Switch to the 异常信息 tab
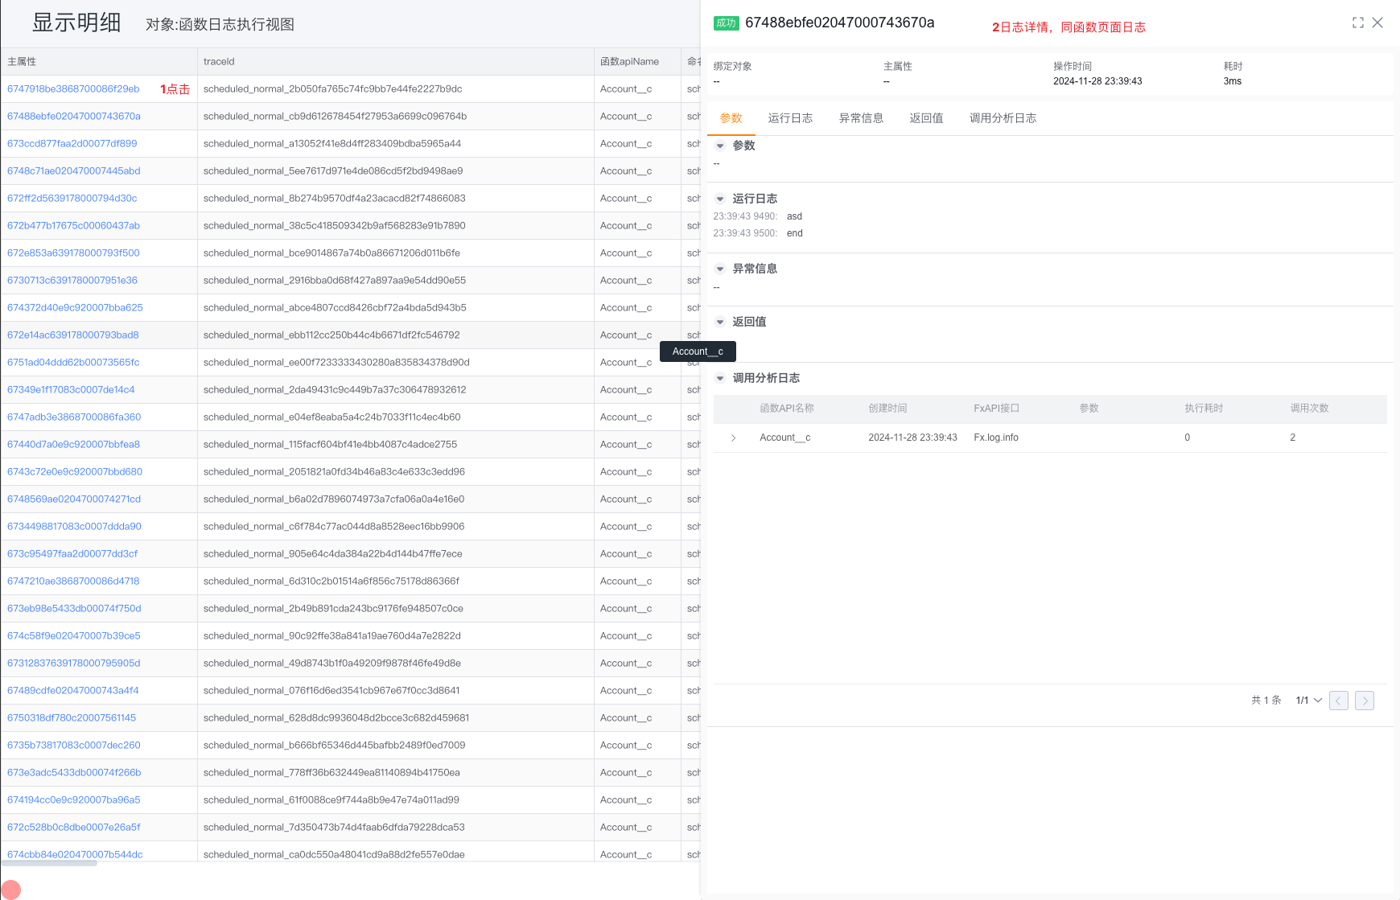 tap(861, 118)
